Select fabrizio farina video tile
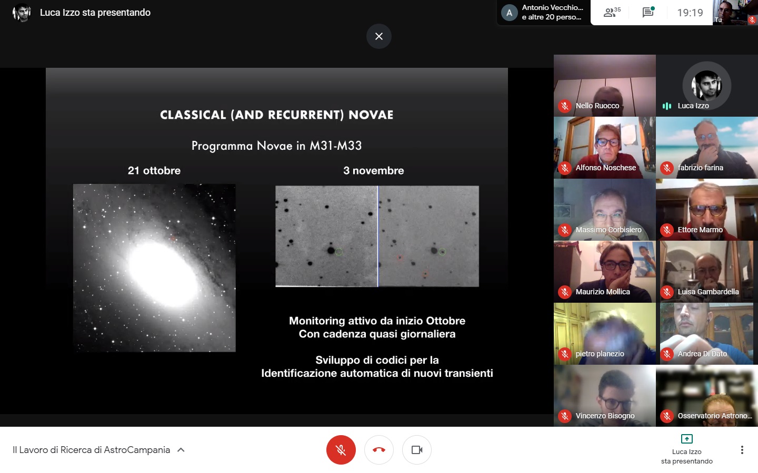Screen dimensions: 758x473 pyautogui.click(x=707, y=148)
